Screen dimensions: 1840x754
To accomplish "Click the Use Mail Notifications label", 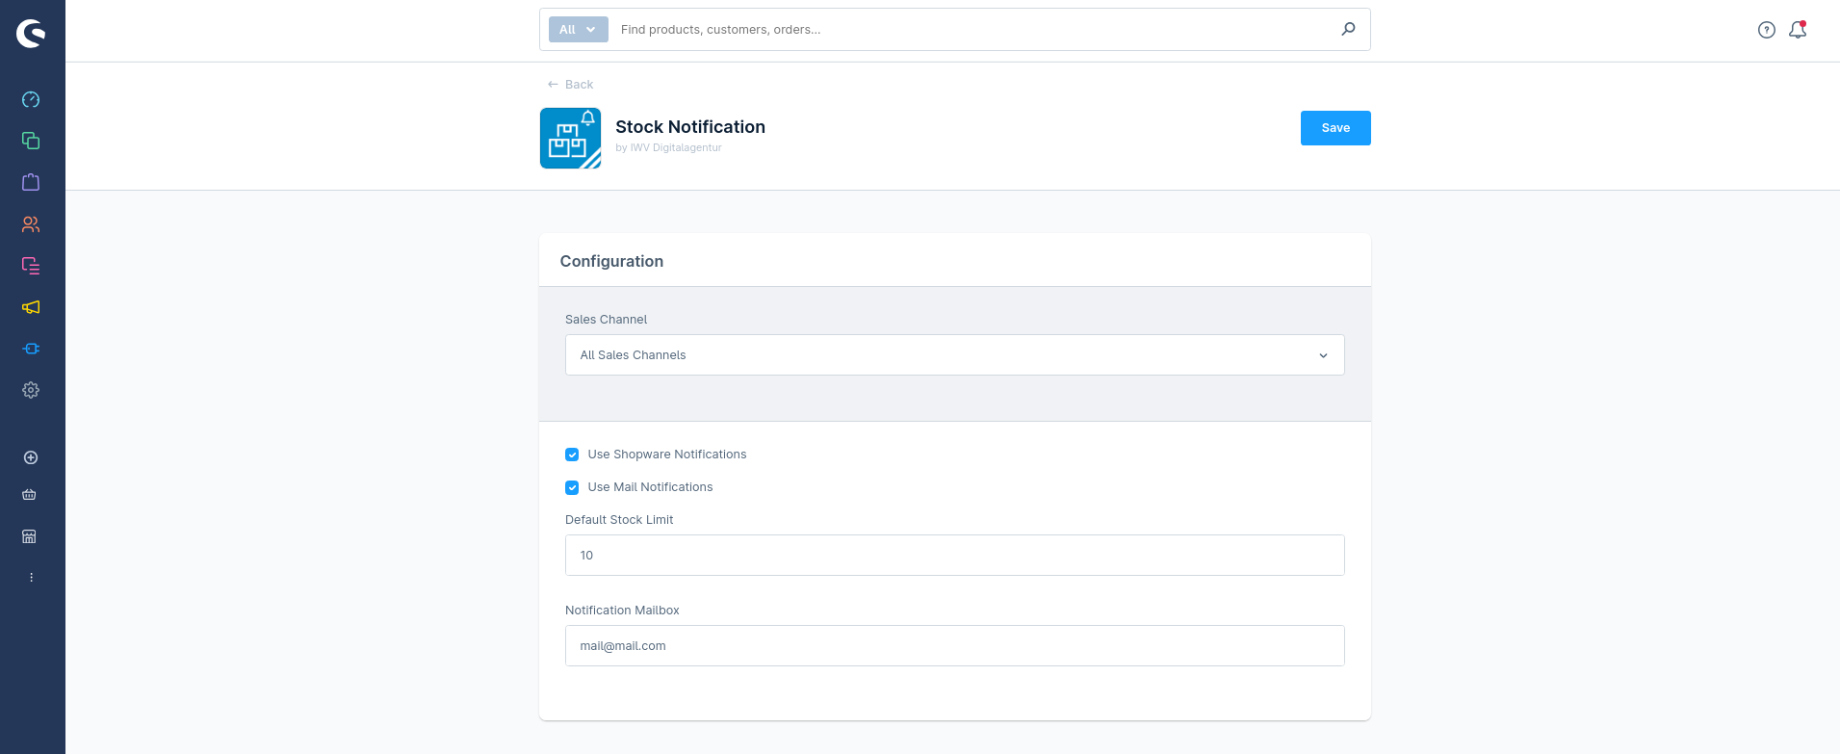I will (x=650, y=487).
